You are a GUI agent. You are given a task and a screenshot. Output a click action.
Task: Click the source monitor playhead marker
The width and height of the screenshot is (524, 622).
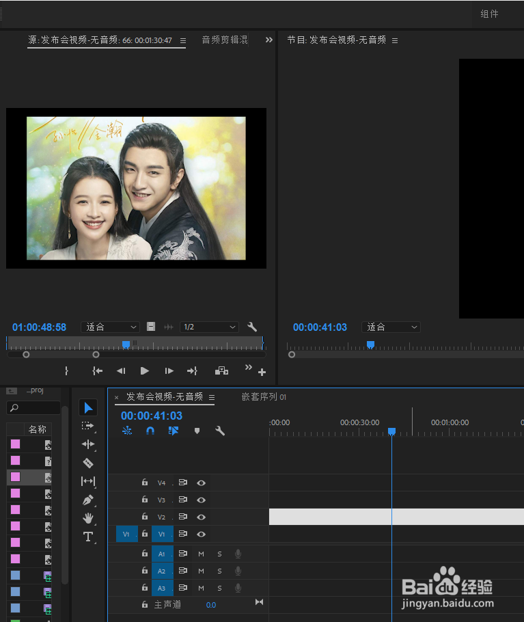pyautogui.click(x=126, y=344)
